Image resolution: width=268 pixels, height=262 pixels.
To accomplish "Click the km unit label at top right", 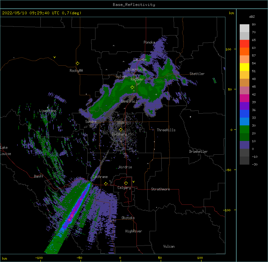I will coord(232,13).
